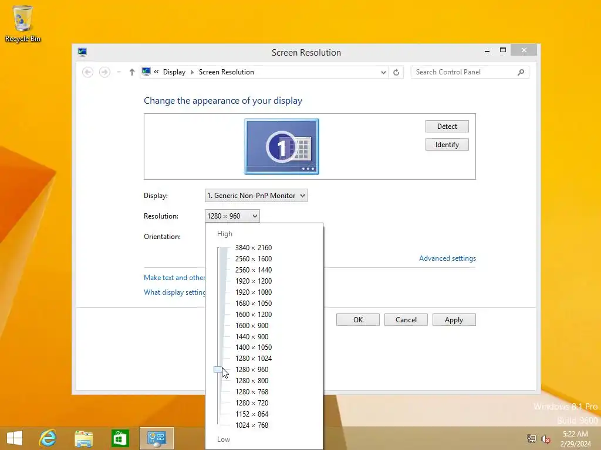Open Make text and other items link
The width and height of the screenshot is (601, 450).
point(174,277)
